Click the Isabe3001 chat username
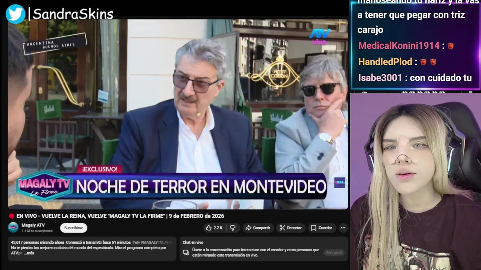Image resolution: width=481 pixels, height=270 pixels. (381, 78)
